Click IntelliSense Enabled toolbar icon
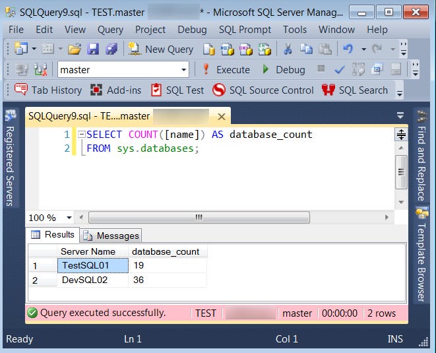Image resolution: width=436 pixels, height=353 pixels. click(x=395, y=69)
